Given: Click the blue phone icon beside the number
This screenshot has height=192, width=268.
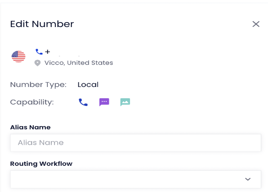Looking at the screenshot, I should point(39,52).
